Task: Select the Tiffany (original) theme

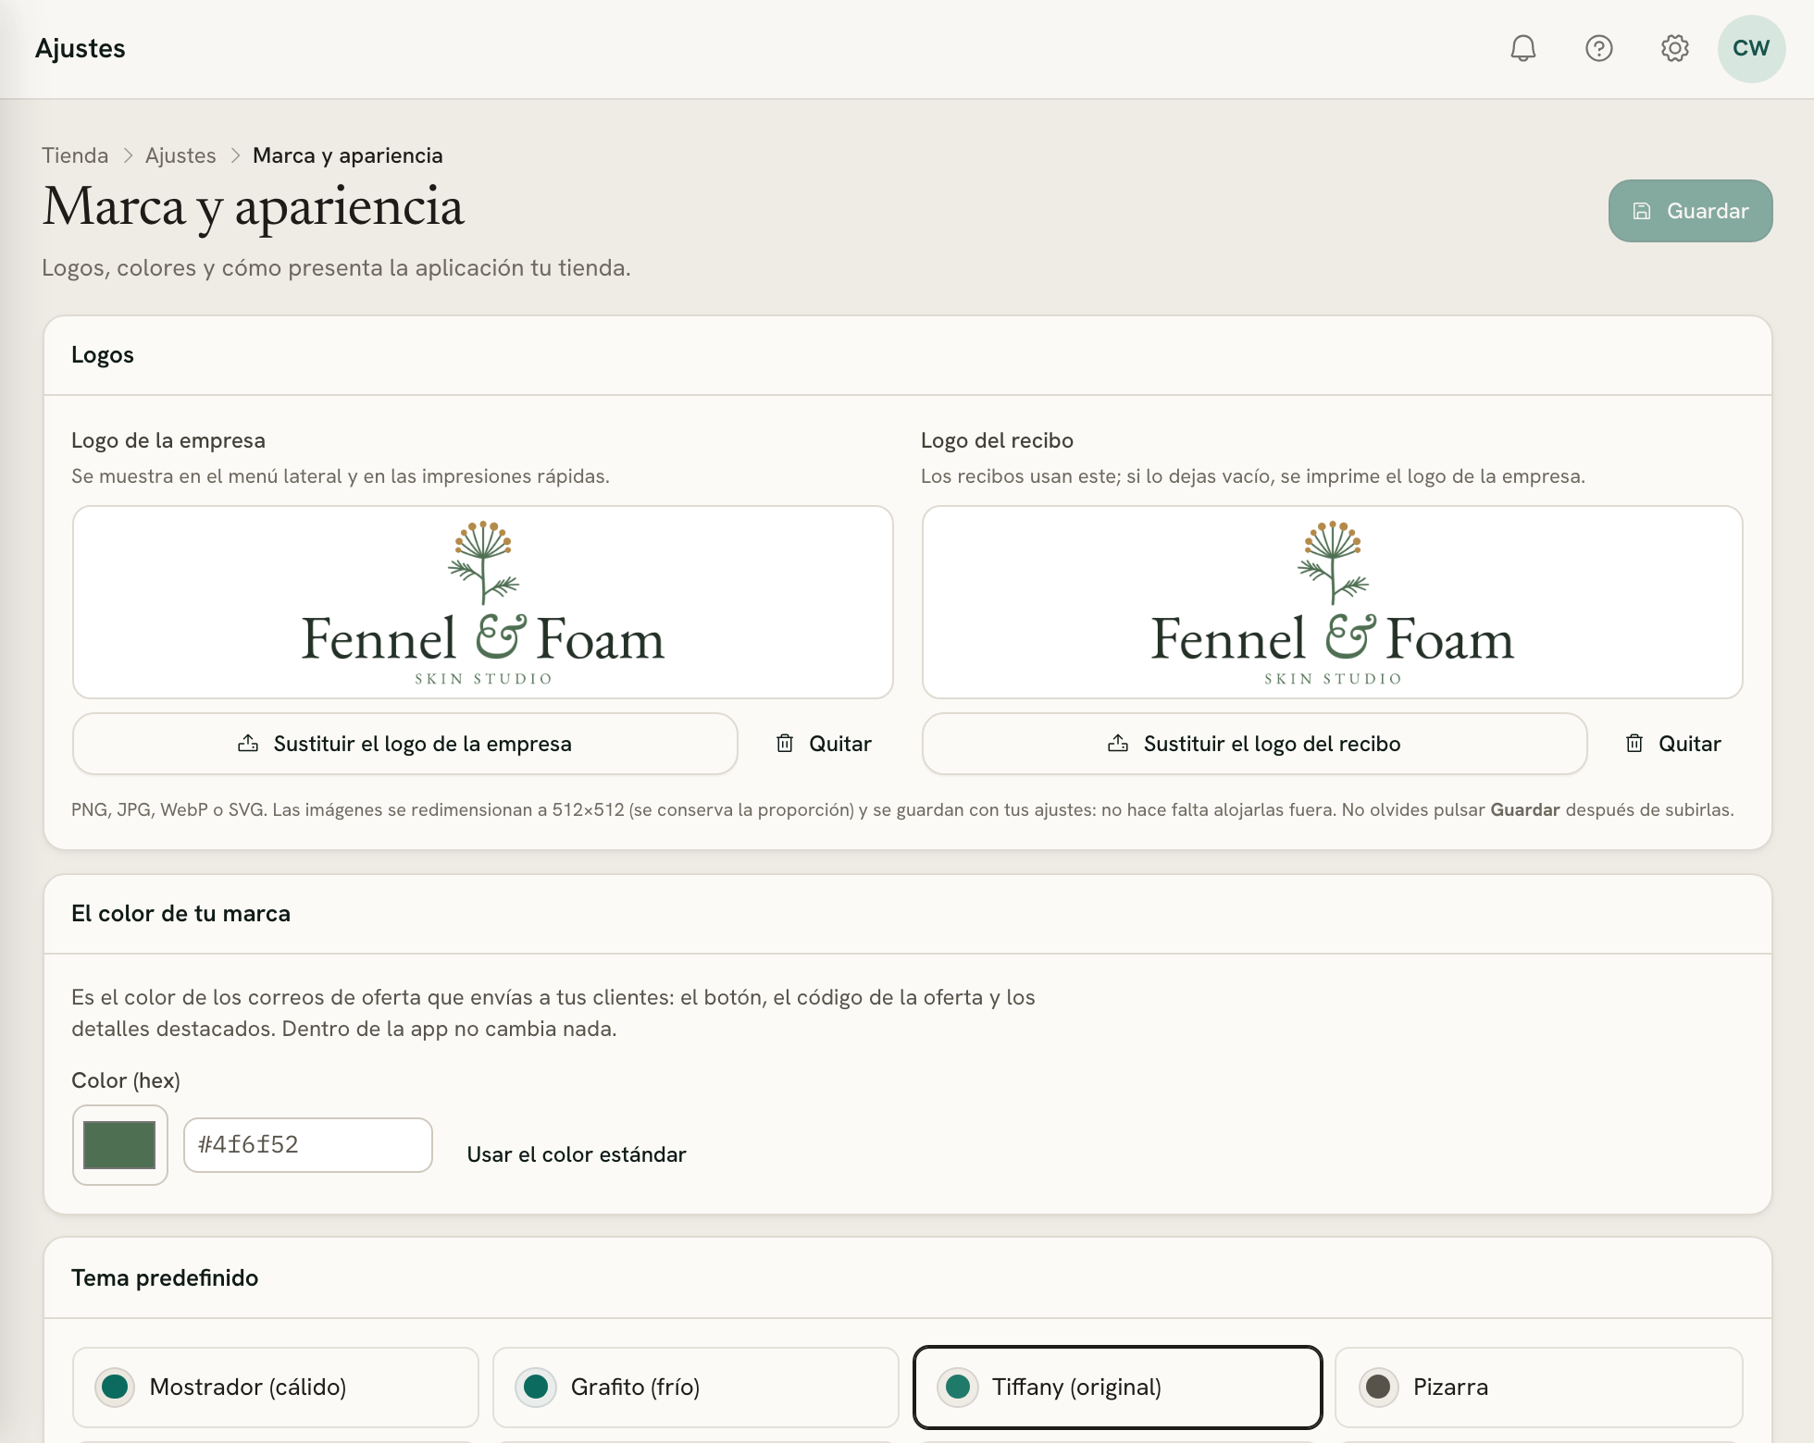Action: point(1117,1387)
